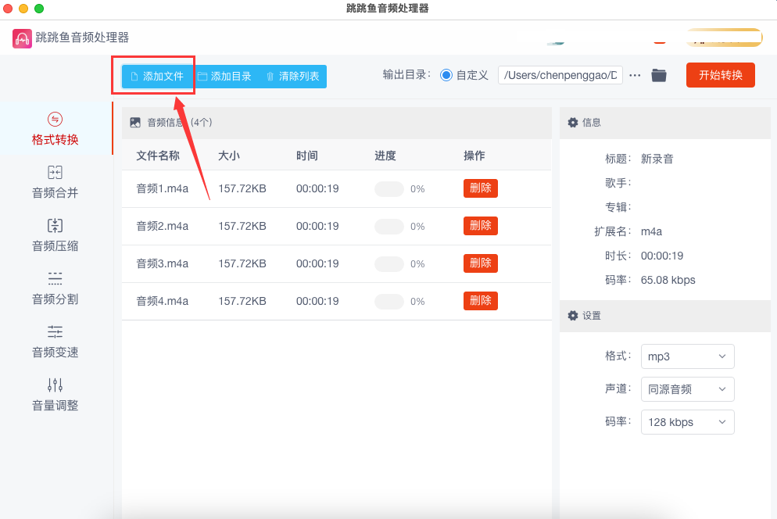
Task: Open the audio merge tool icon
Action: tap(55, 173)
